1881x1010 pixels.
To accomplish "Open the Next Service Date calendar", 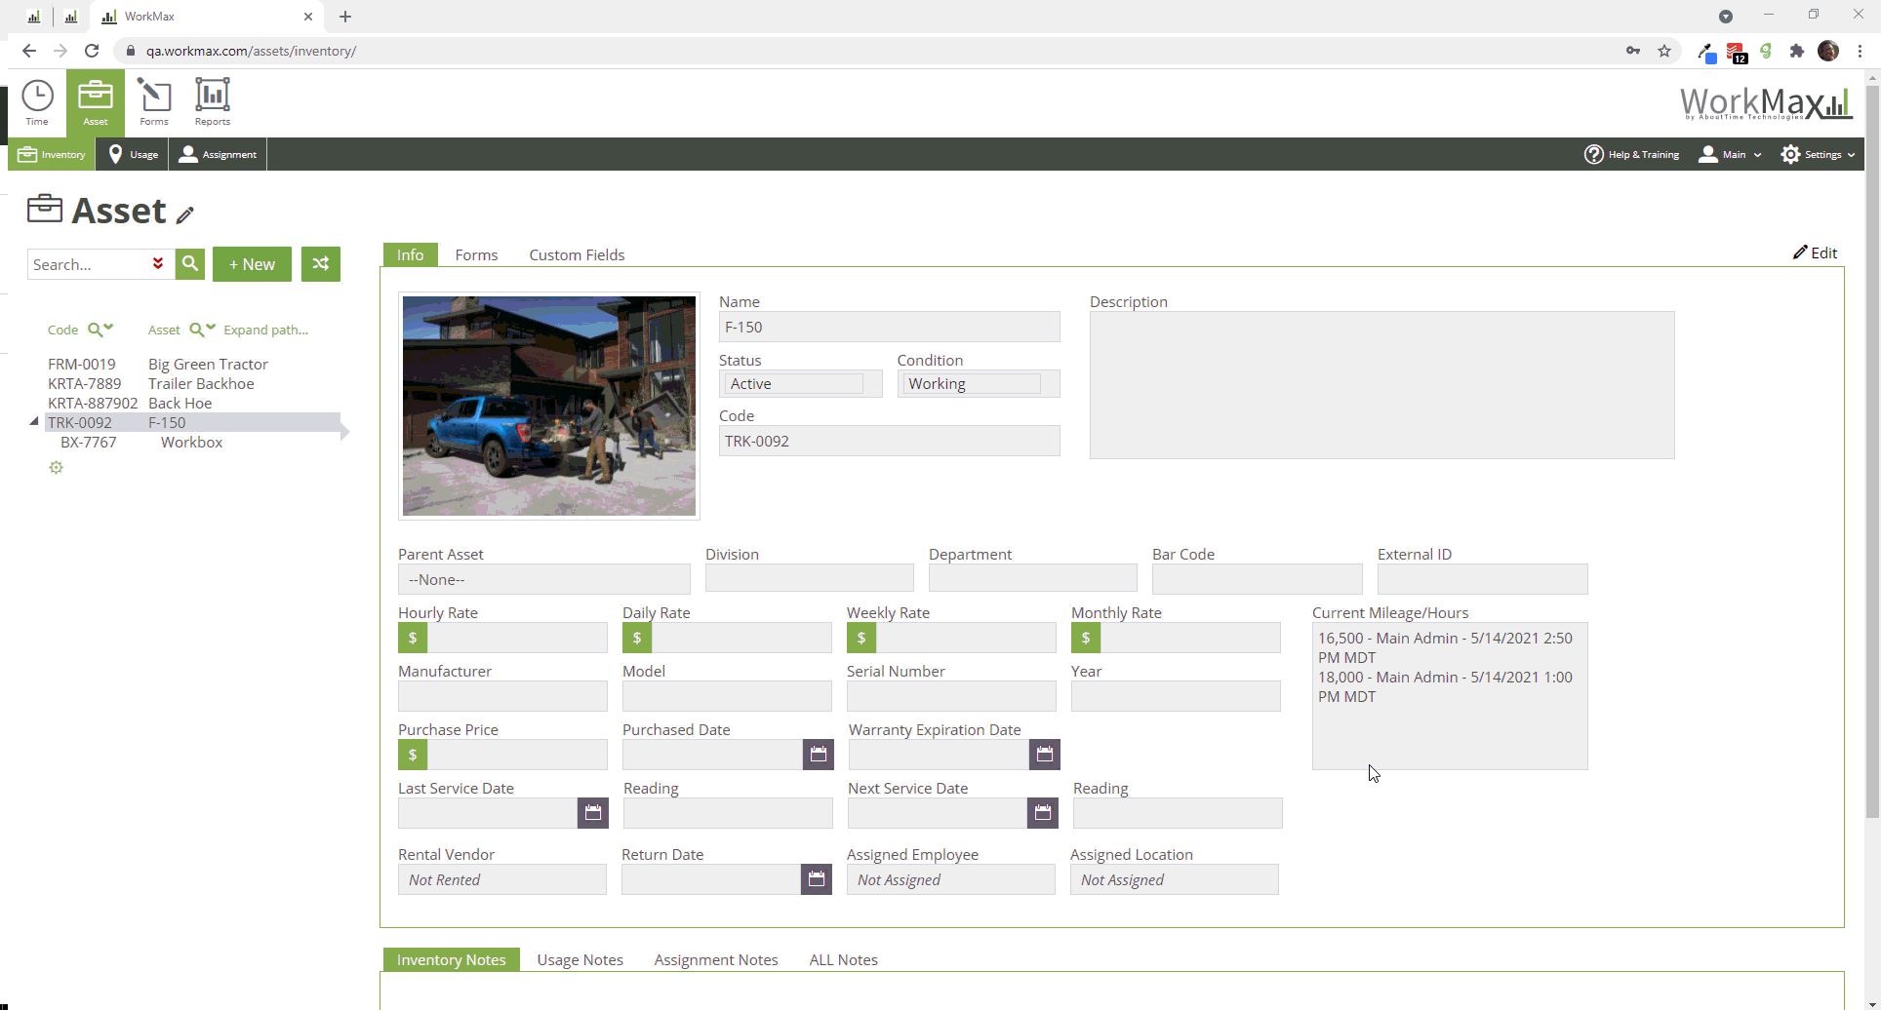I will 1043,813.
